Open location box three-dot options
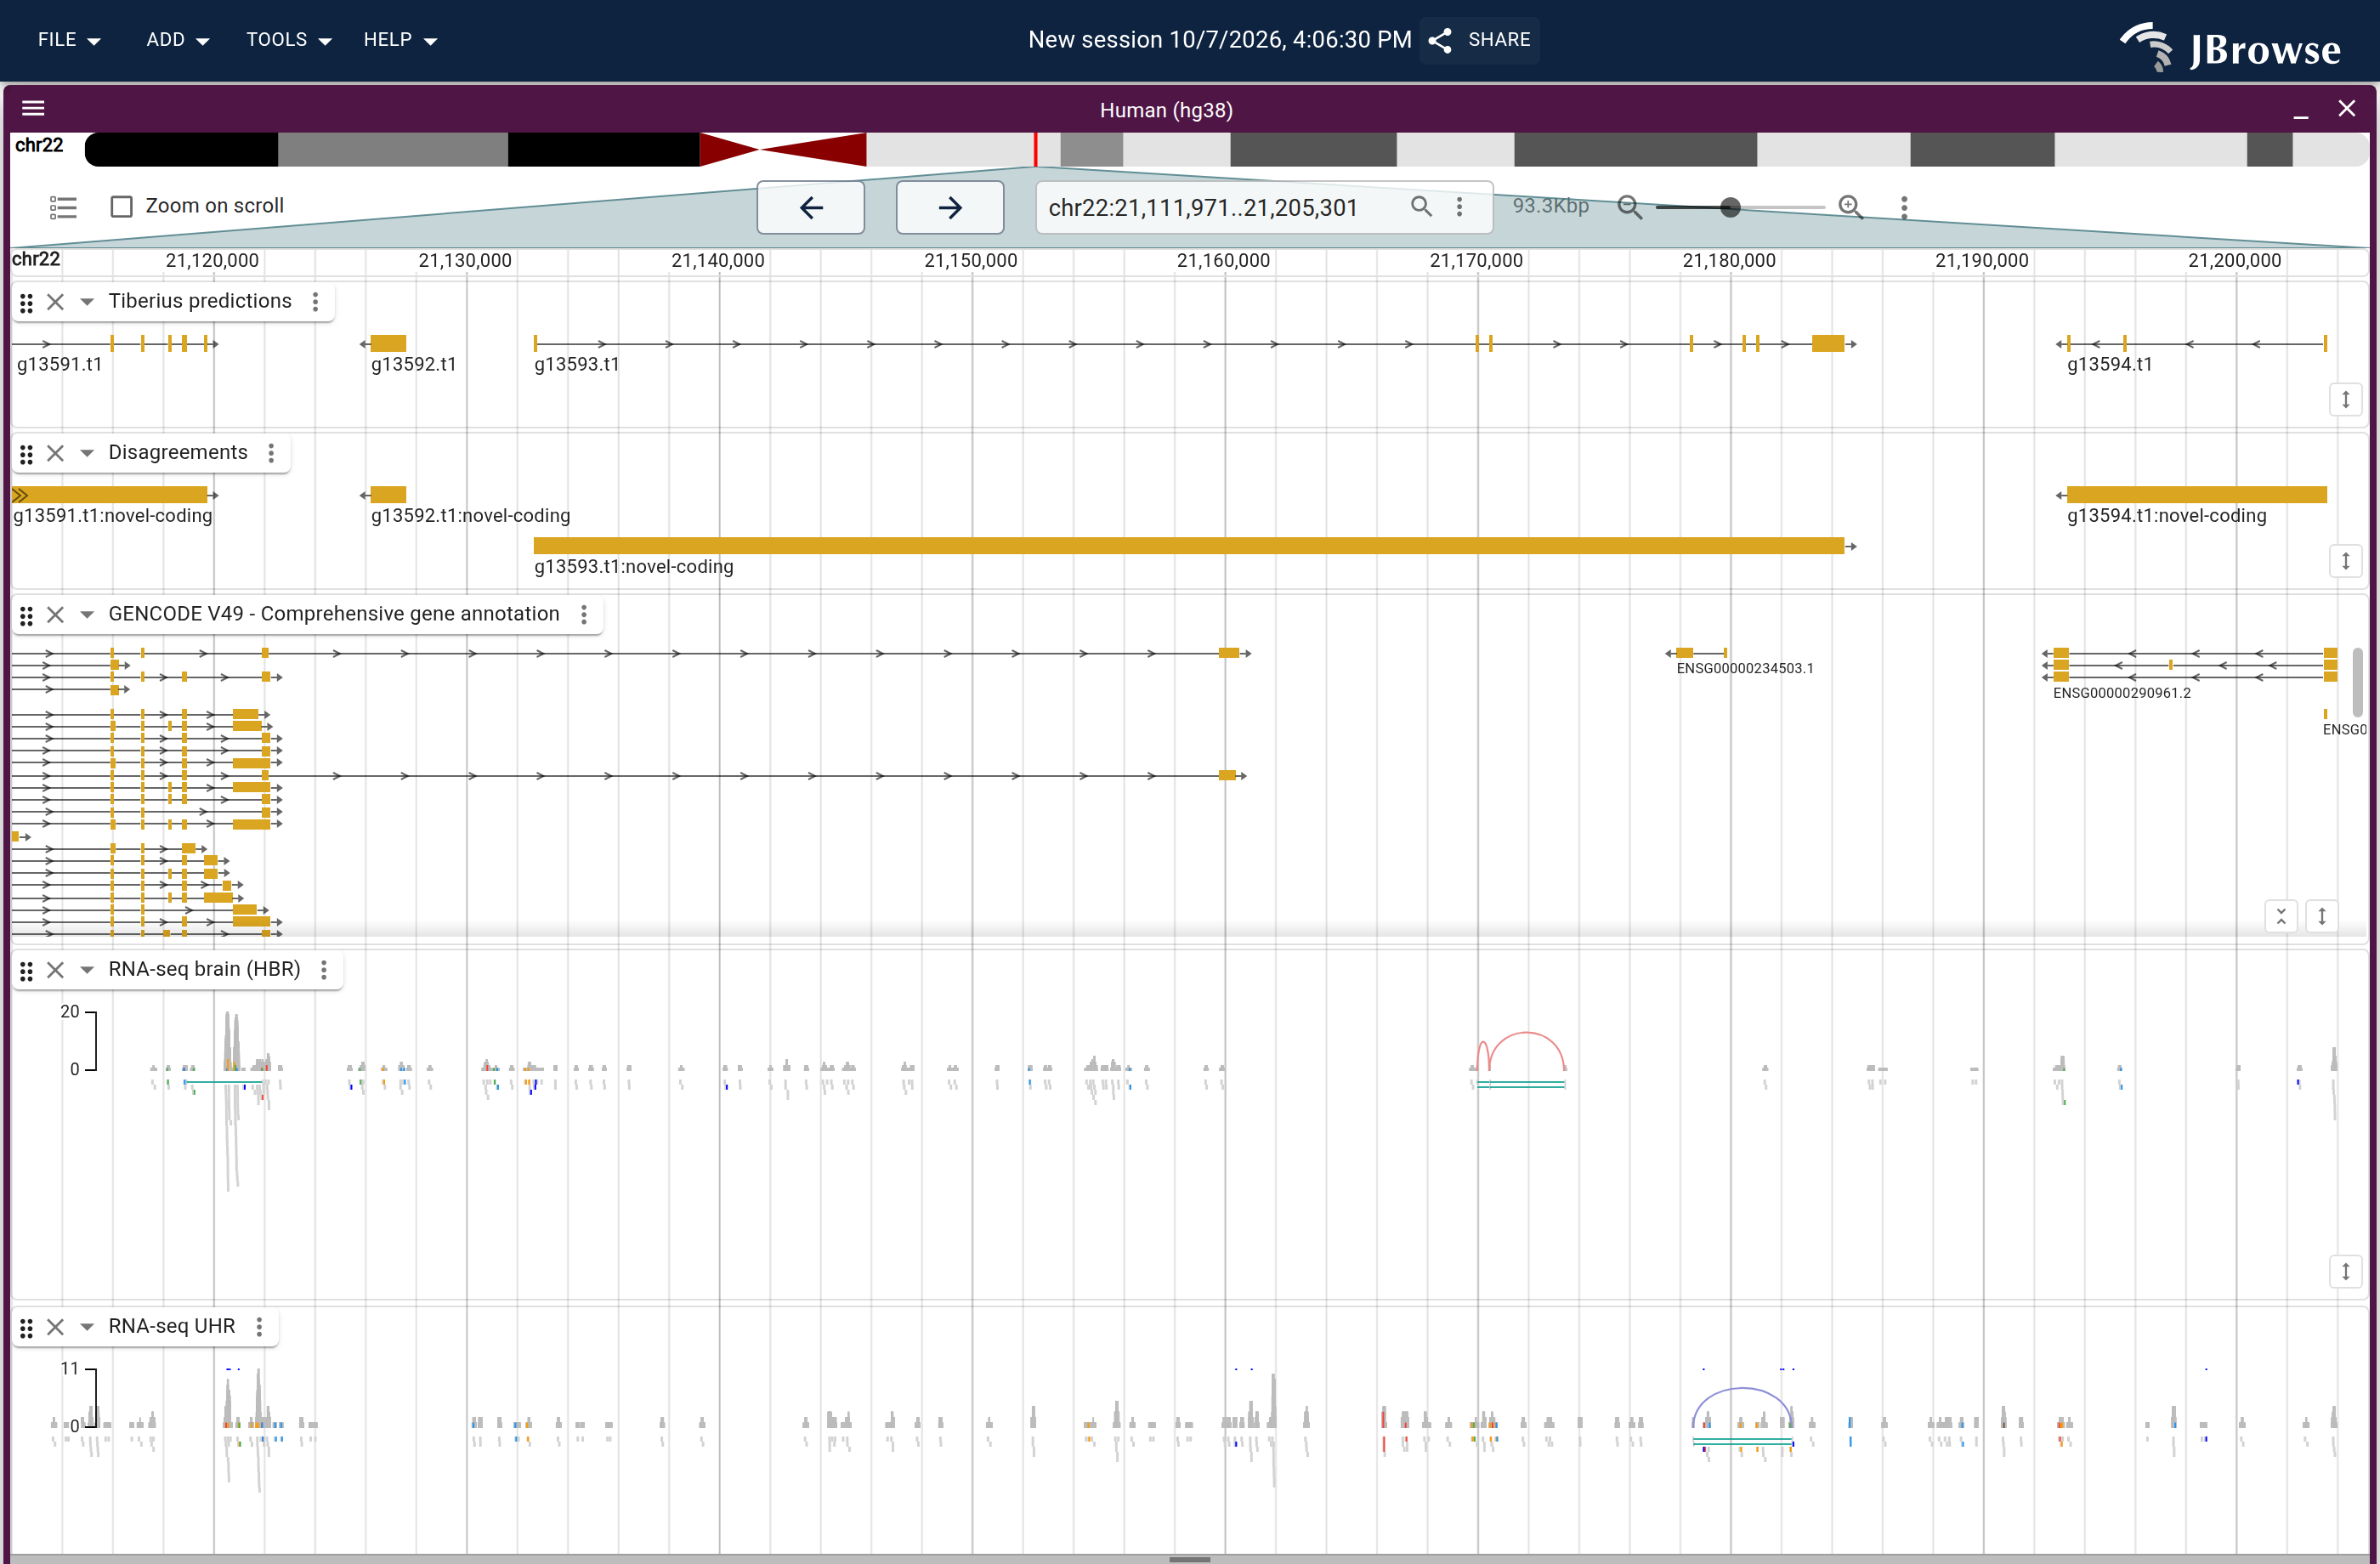This screenshot has height=1564, width=2380. click(x=1460, y=206)
